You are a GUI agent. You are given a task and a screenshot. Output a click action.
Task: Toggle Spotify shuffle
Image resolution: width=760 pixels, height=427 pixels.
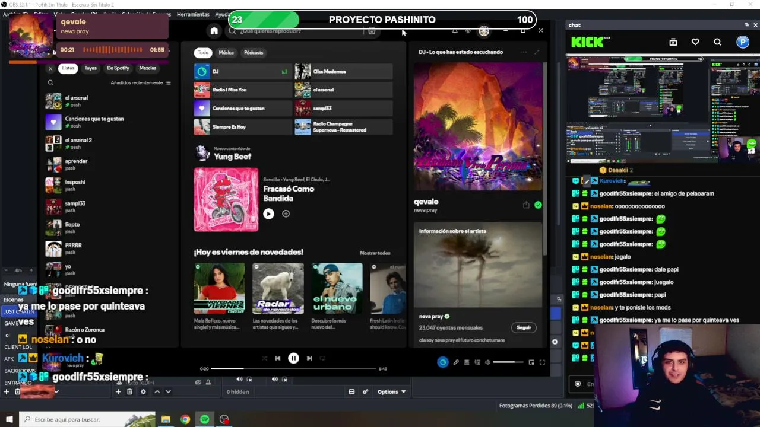click(x=264, y=358)
